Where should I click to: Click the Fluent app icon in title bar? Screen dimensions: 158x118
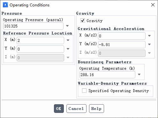click(5, 5)
